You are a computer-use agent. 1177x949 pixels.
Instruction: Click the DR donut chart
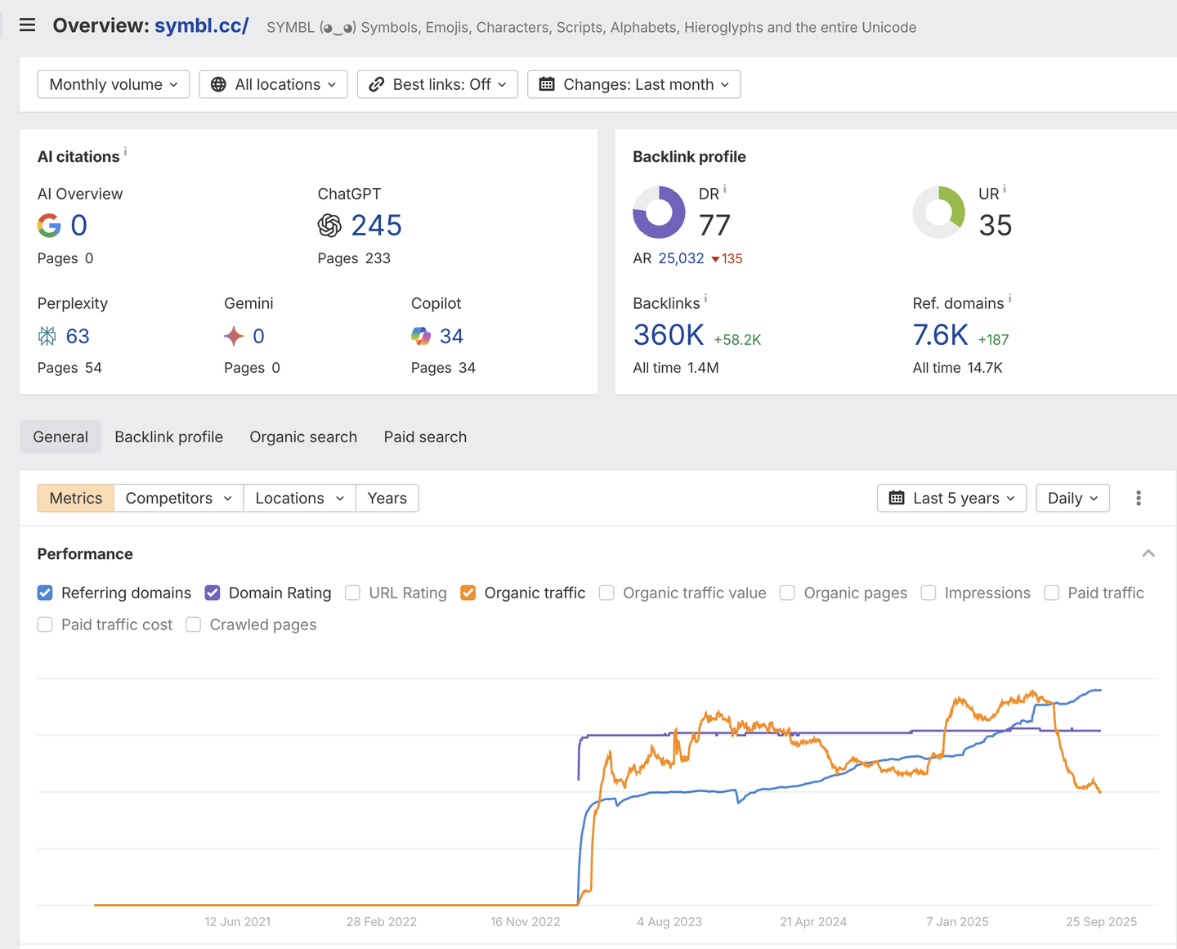tap(659, 213)
